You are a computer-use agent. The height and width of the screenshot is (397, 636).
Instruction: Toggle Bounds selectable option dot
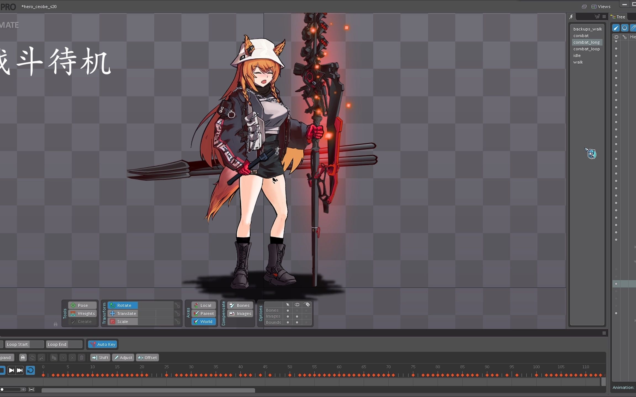tap(288, 322)
